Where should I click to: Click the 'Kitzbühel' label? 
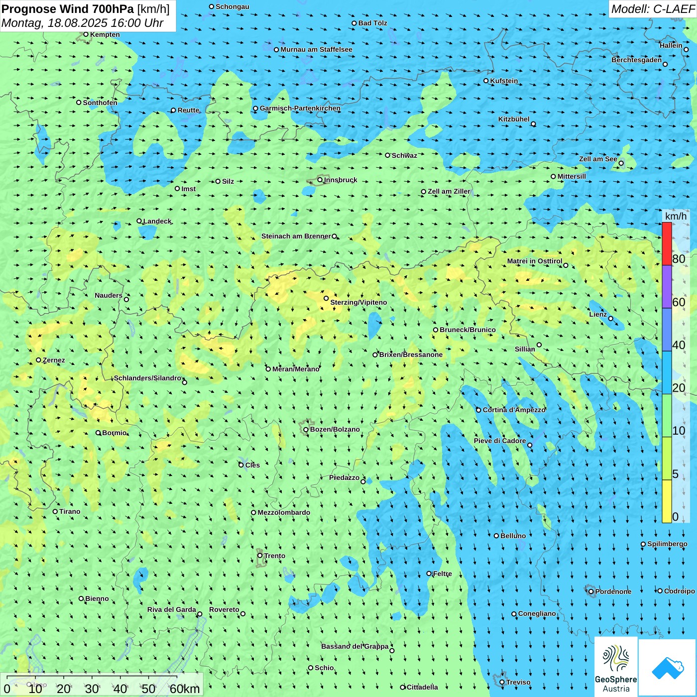click(x=514, y=119)
